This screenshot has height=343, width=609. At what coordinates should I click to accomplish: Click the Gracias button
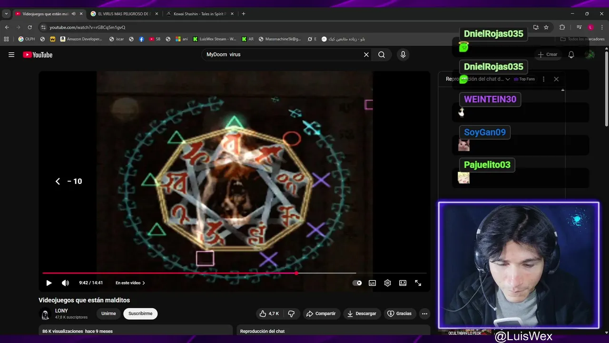(x=399, y=313)
